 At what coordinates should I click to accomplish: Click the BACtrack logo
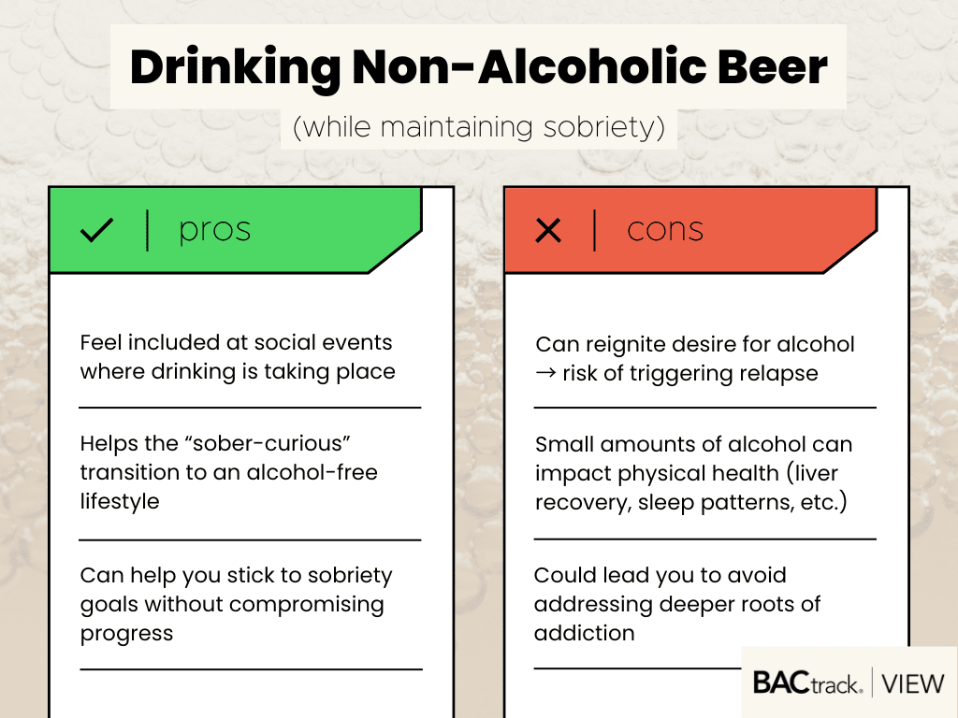pyautogui.click(x=807, y=682)
